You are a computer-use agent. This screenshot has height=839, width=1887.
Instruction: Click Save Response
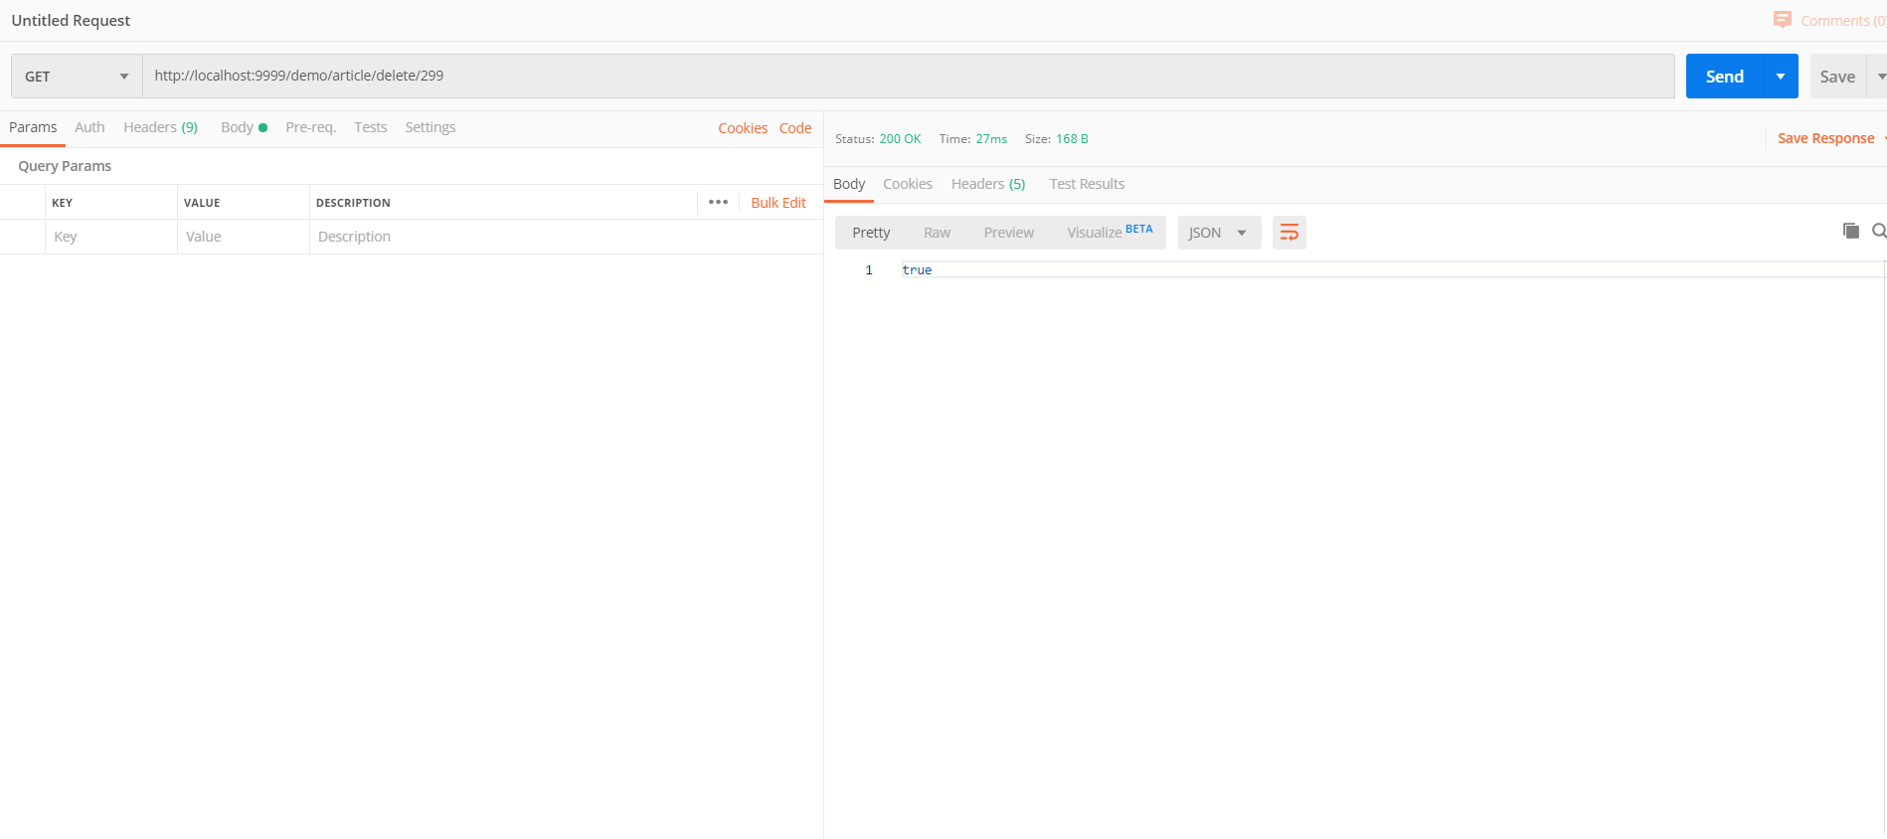[1825, 138]
